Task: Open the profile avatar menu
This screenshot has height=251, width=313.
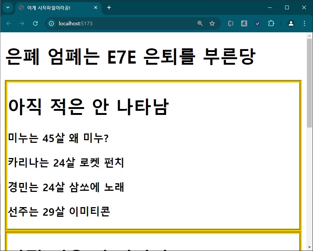Action: pos(291,23)
